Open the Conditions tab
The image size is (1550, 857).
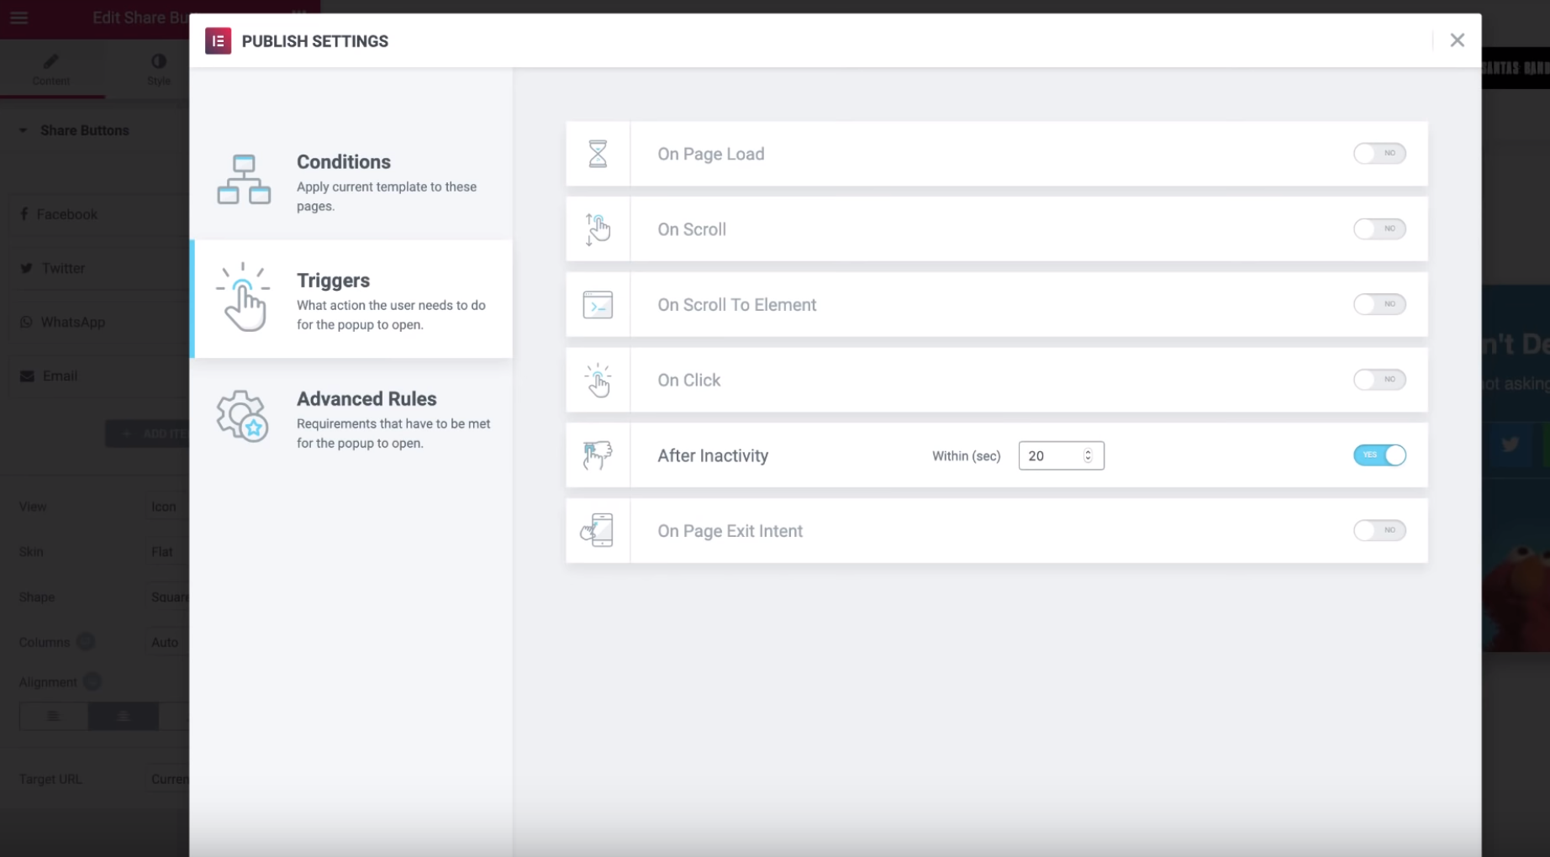(x=351, y=181)
